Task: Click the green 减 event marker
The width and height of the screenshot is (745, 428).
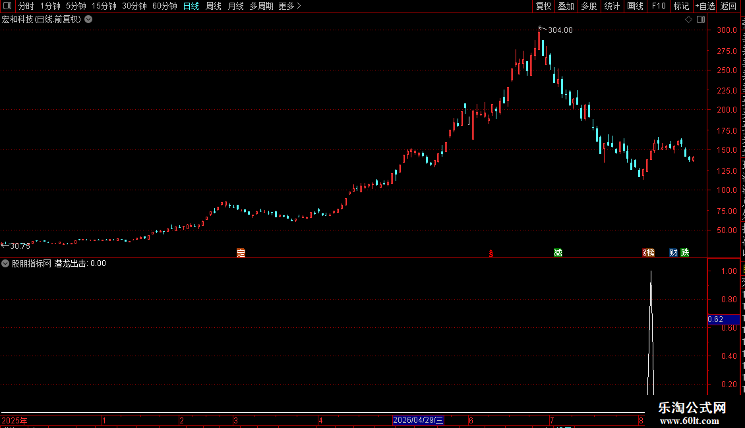Action: tap(558, 252)
